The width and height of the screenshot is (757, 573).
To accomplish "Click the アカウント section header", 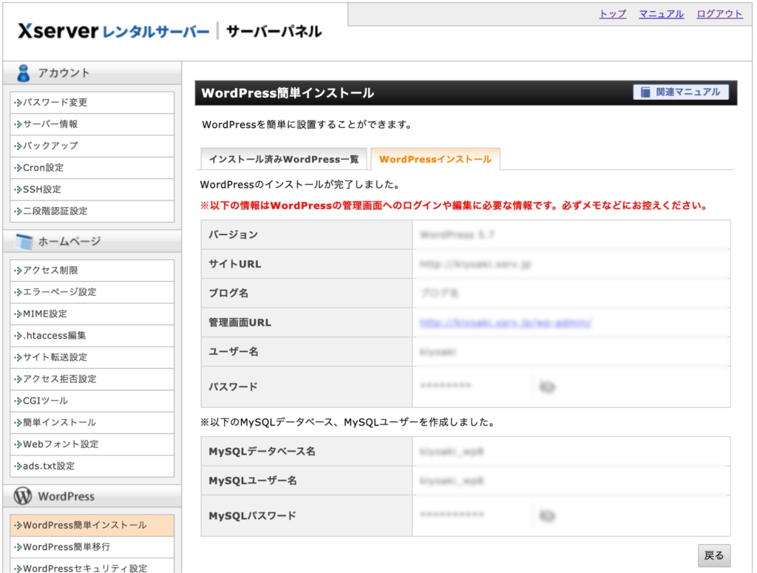I will coord(92,73).
